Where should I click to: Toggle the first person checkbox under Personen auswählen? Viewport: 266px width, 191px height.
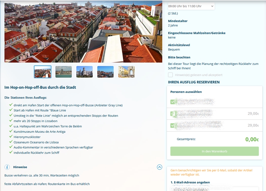173,102
